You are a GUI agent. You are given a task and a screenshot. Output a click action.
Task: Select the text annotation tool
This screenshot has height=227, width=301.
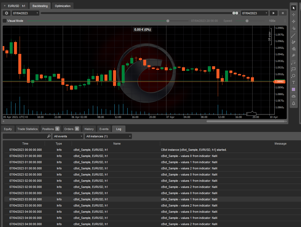(293, 82)
